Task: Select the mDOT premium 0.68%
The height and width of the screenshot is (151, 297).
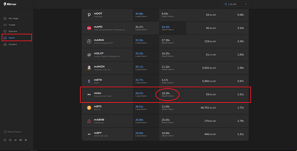Action: click(240, 15)
